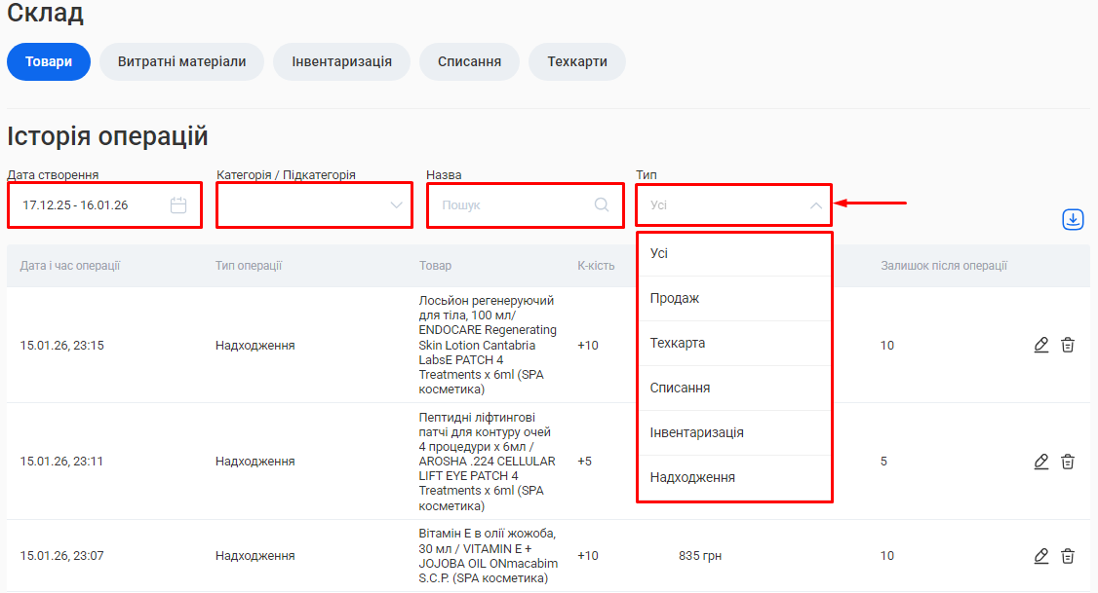The height and width of the screenshot is (593, 1098).
Task: Select Продаж in type list
Action: [675, 299]
